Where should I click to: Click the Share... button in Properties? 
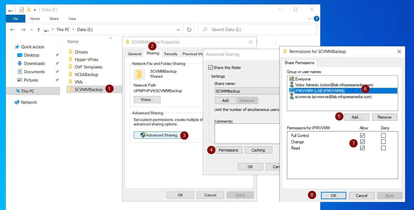tap(147, 100)
